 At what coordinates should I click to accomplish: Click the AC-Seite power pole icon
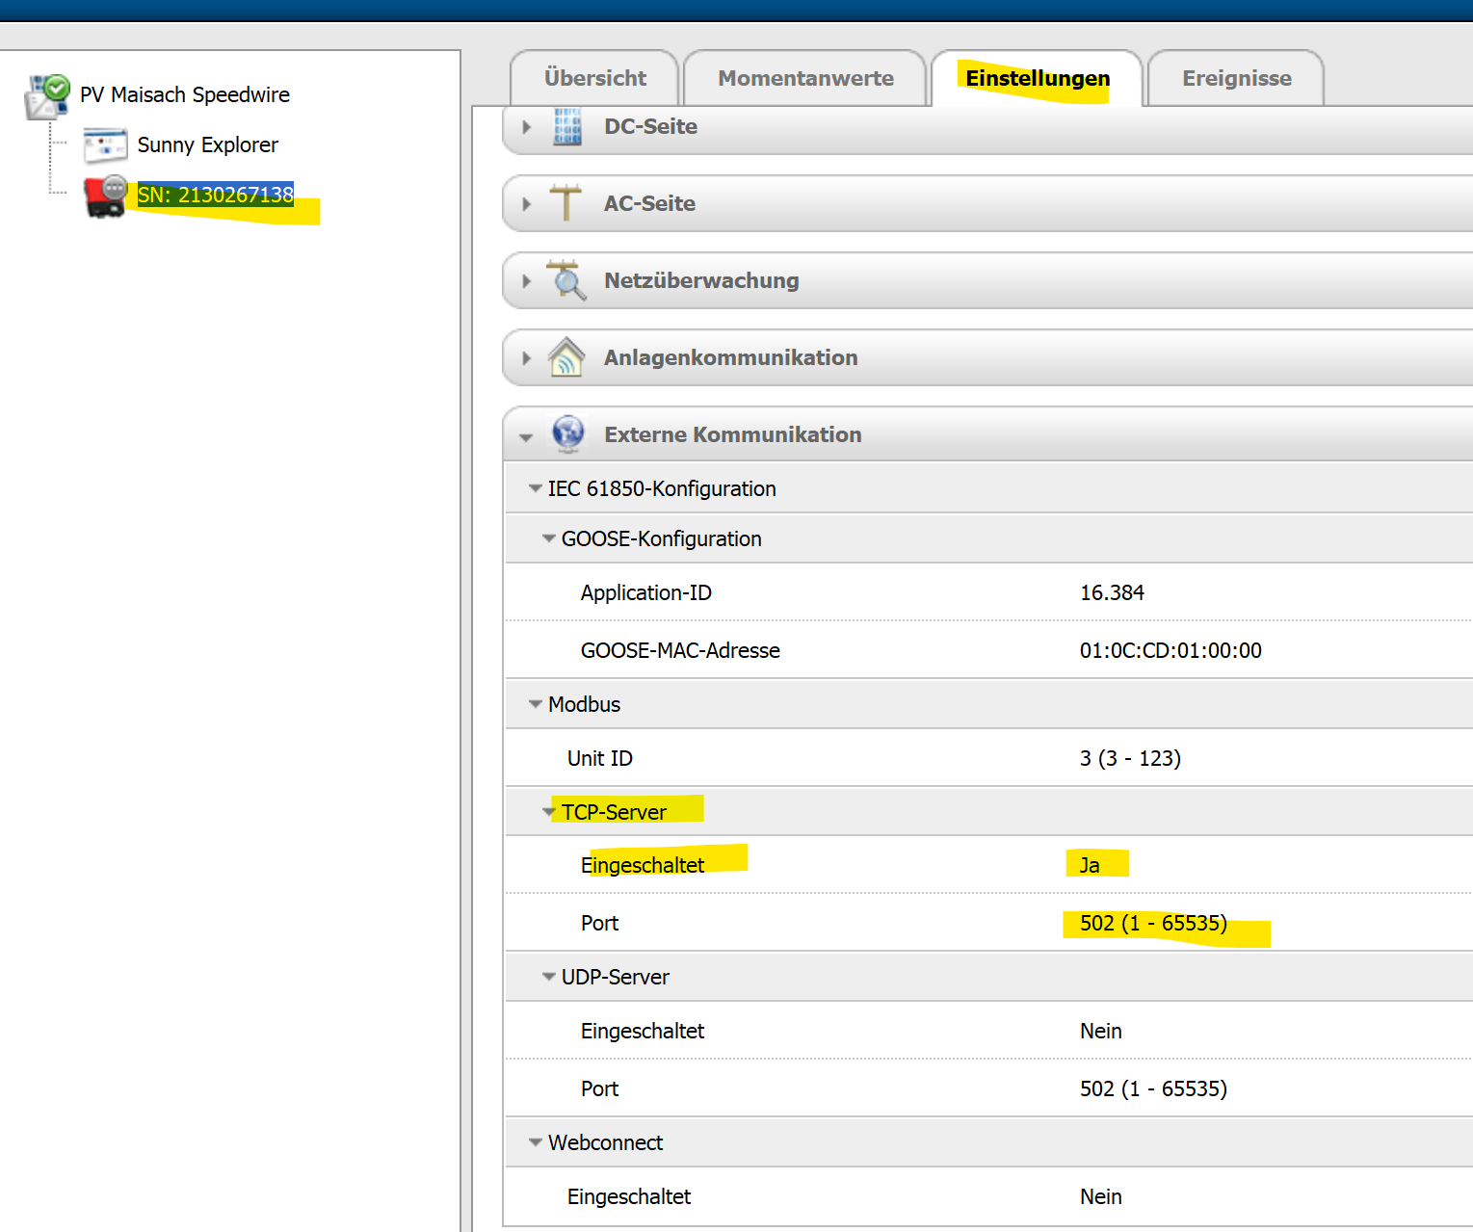(x=566, y=203)
